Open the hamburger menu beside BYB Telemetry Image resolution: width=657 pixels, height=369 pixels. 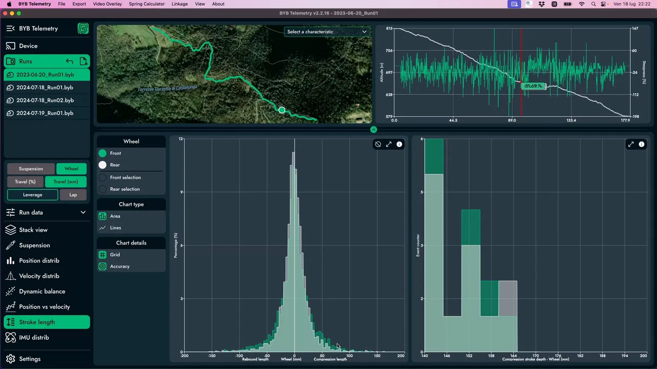click(x=10, y=29)
